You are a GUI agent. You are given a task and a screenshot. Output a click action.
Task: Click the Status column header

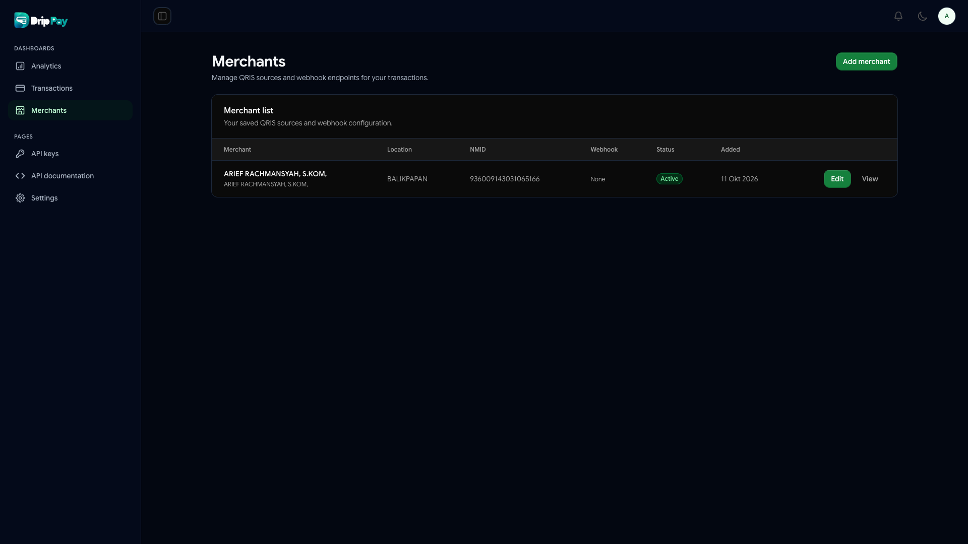tap(665, 150)
